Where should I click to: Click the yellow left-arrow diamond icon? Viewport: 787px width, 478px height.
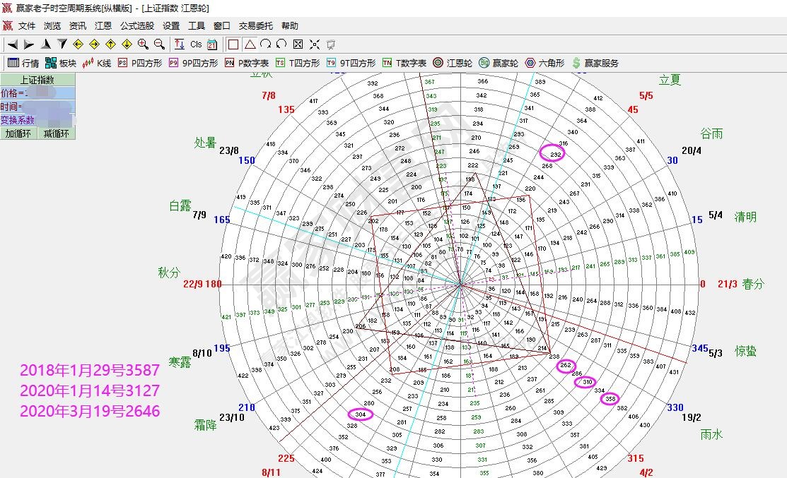(78, 44)
